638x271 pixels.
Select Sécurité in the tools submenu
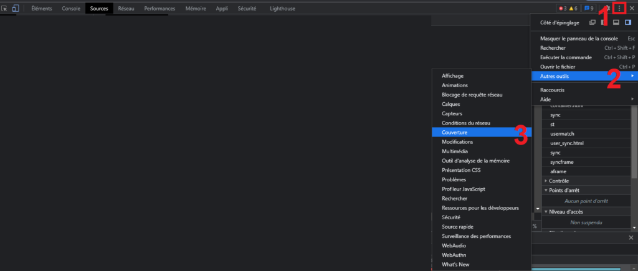(x=482, y=217)
